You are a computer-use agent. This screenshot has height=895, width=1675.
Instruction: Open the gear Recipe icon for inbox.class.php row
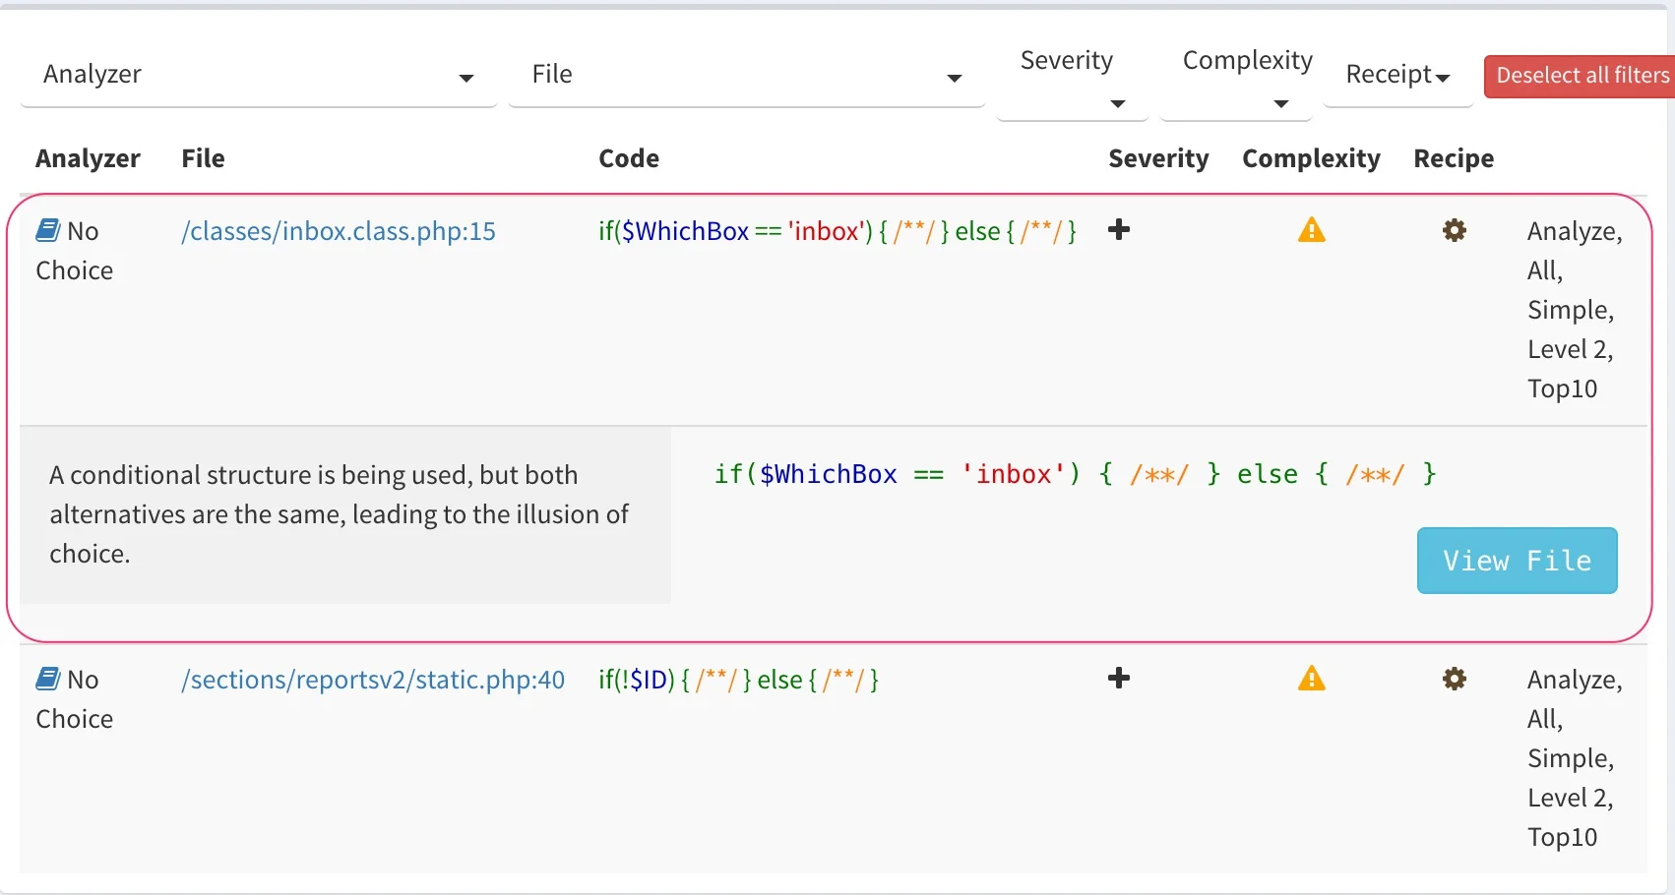pyautogui.click(x=1455, y=230)
